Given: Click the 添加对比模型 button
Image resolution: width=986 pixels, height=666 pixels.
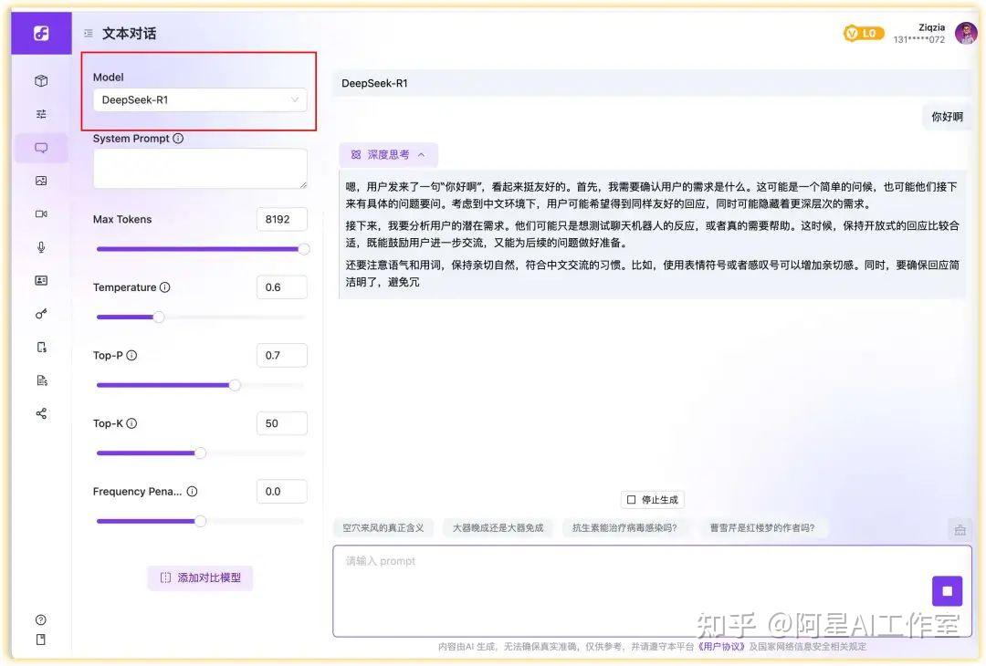Looking at the screenshot, I should coord(199,578).
